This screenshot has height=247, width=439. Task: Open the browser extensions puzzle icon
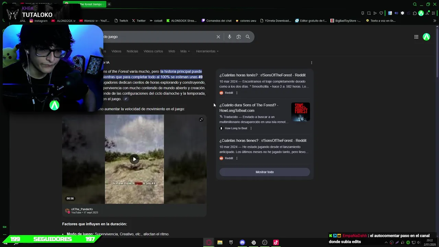click(415, 13)
